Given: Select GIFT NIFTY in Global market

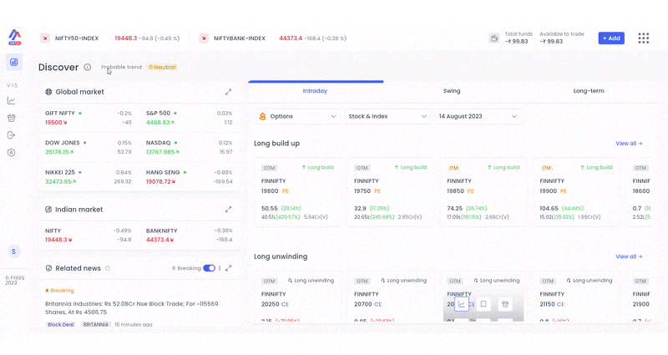Looking at the screenshot, I should pyautogui.click(x=89, y=118).
